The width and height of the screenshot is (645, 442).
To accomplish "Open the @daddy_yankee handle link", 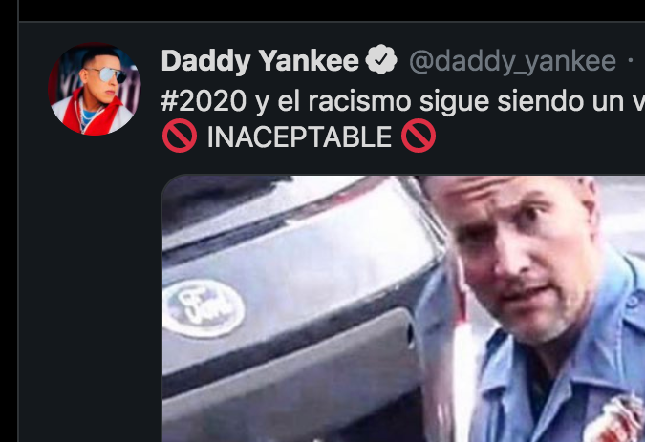I will point(512,62).
